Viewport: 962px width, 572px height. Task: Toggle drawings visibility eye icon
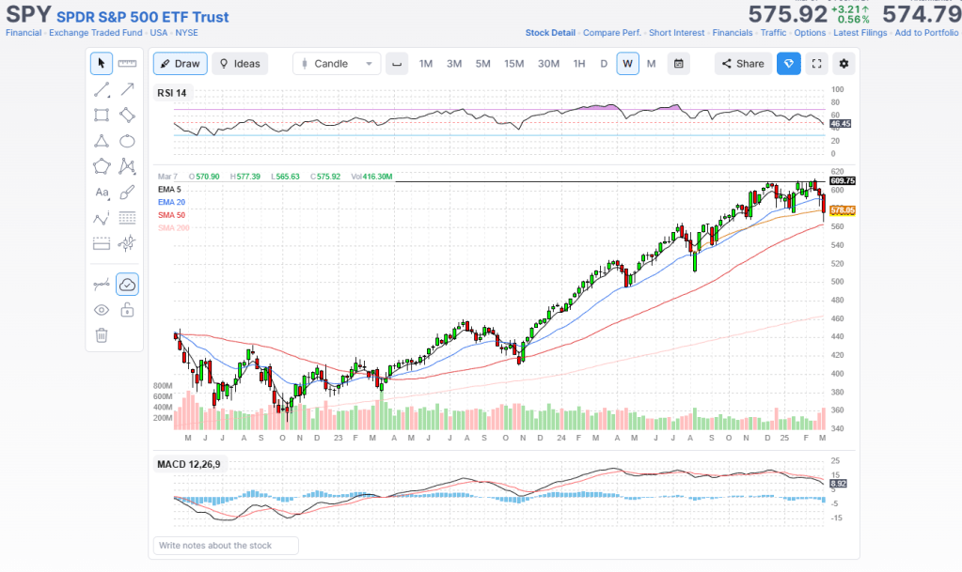coord(102,310)
